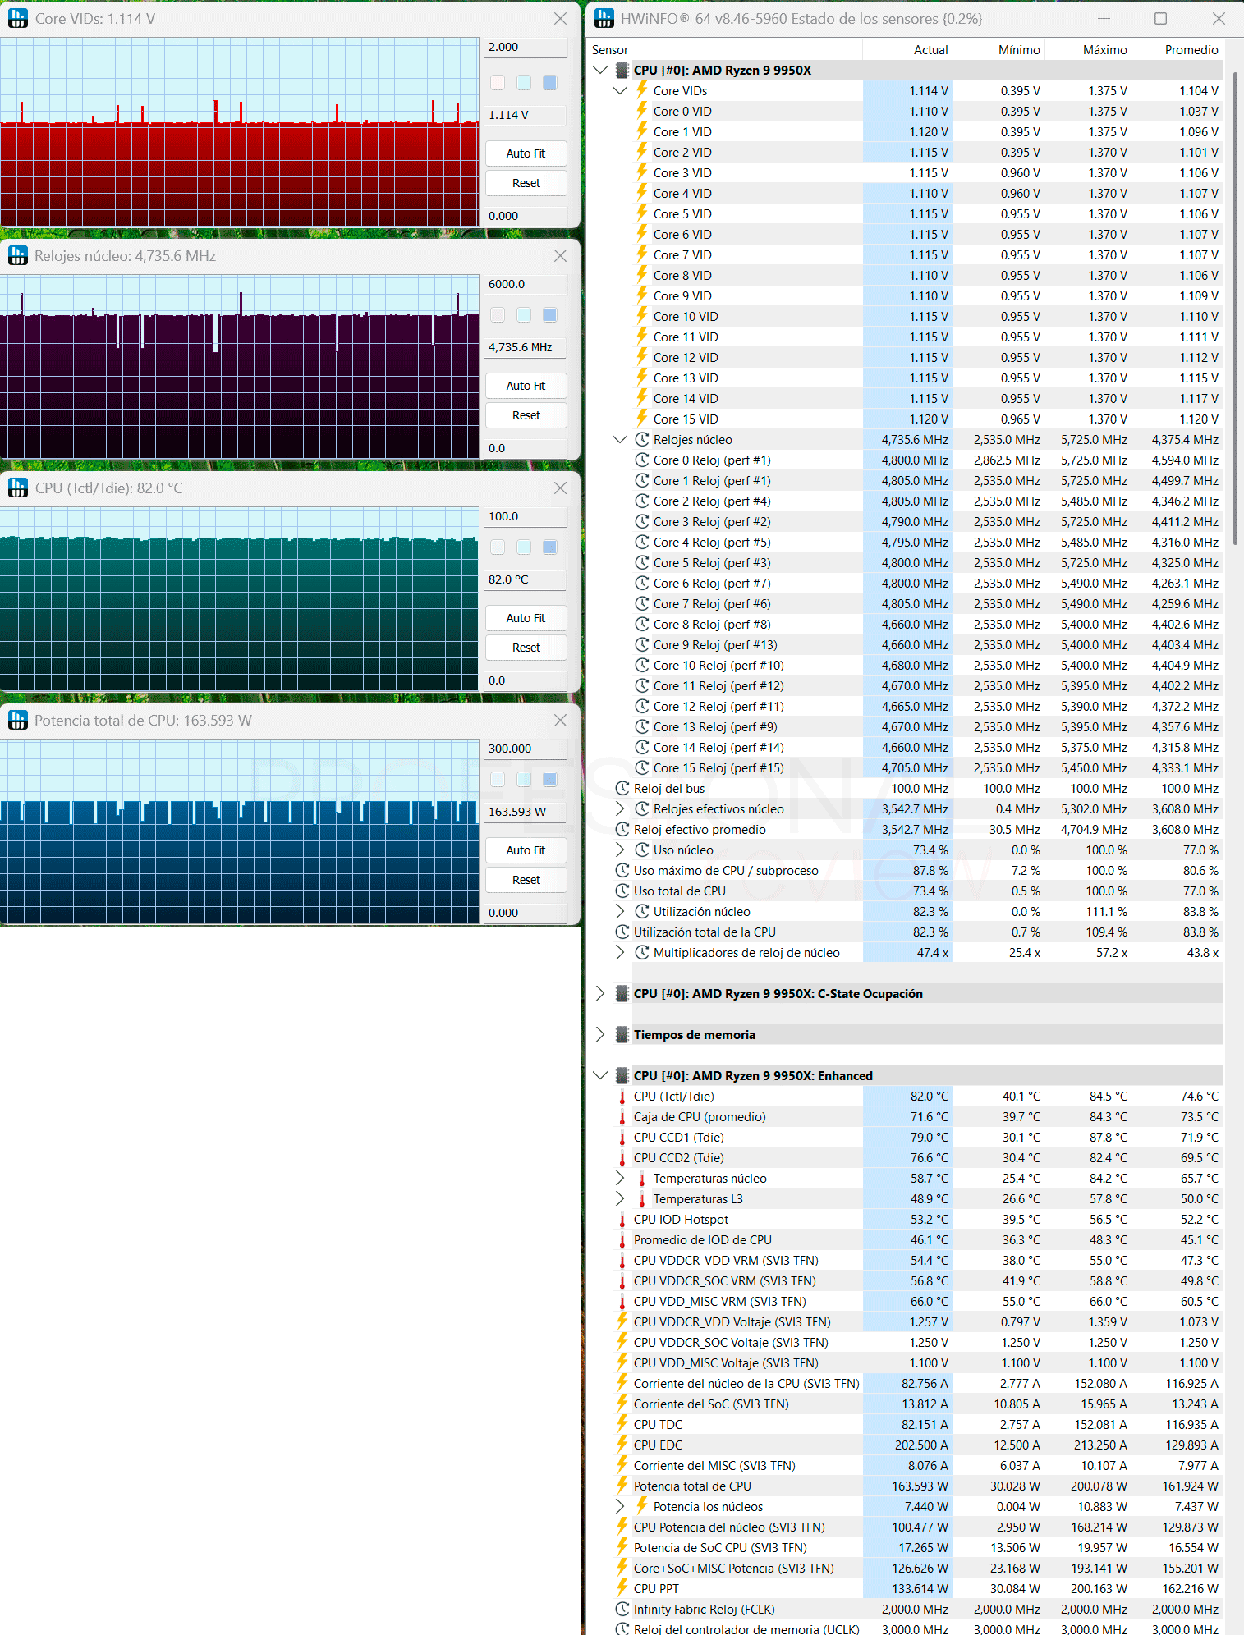1244x1635 pixels.
Task: Click the chip icon beside the C-State Ocupación group
Action: point(622,994)
